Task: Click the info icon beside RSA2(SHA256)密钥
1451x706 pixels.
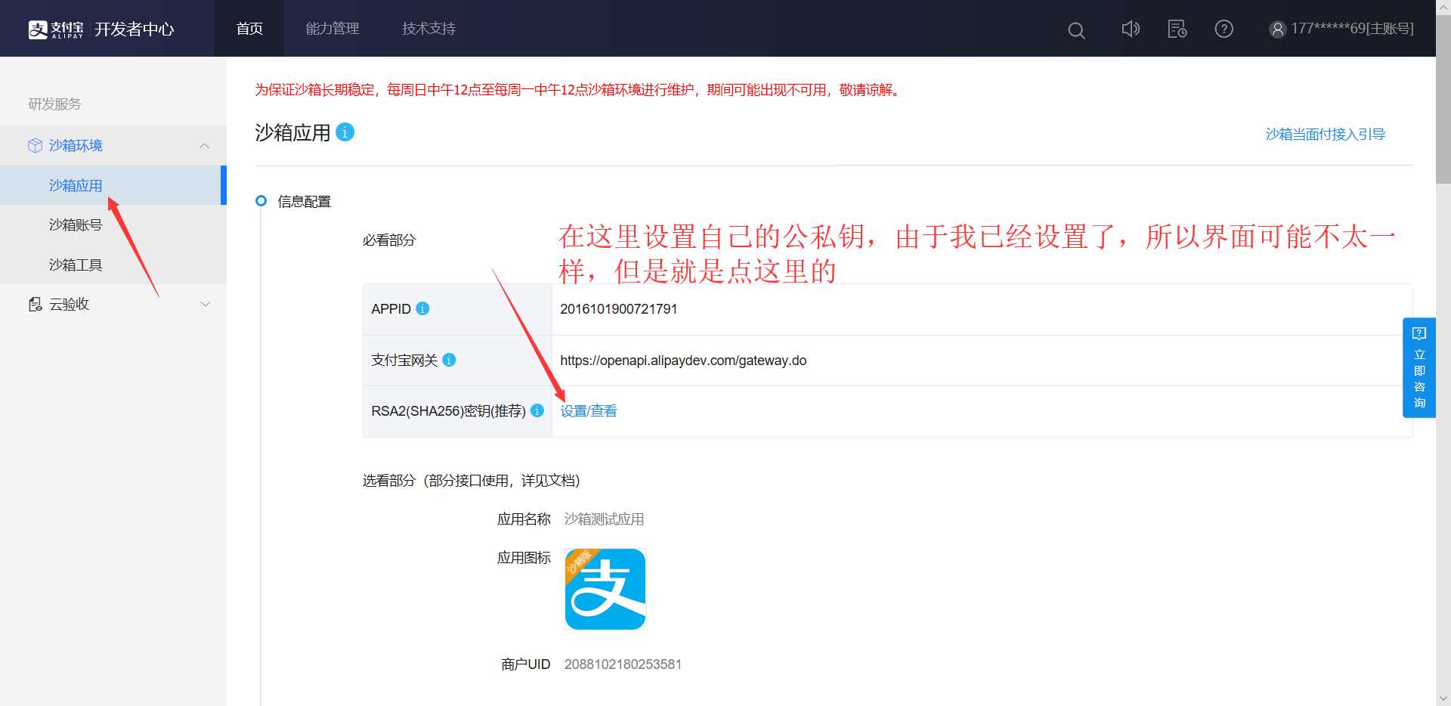Action: point(537,410)
